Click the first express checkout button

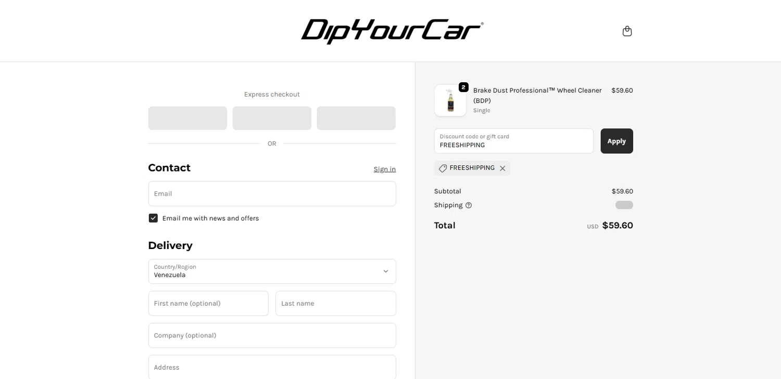tap(187, 118)
